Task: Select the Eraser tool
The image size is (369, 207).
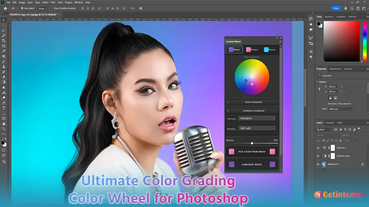Action: tap(4, 77)
